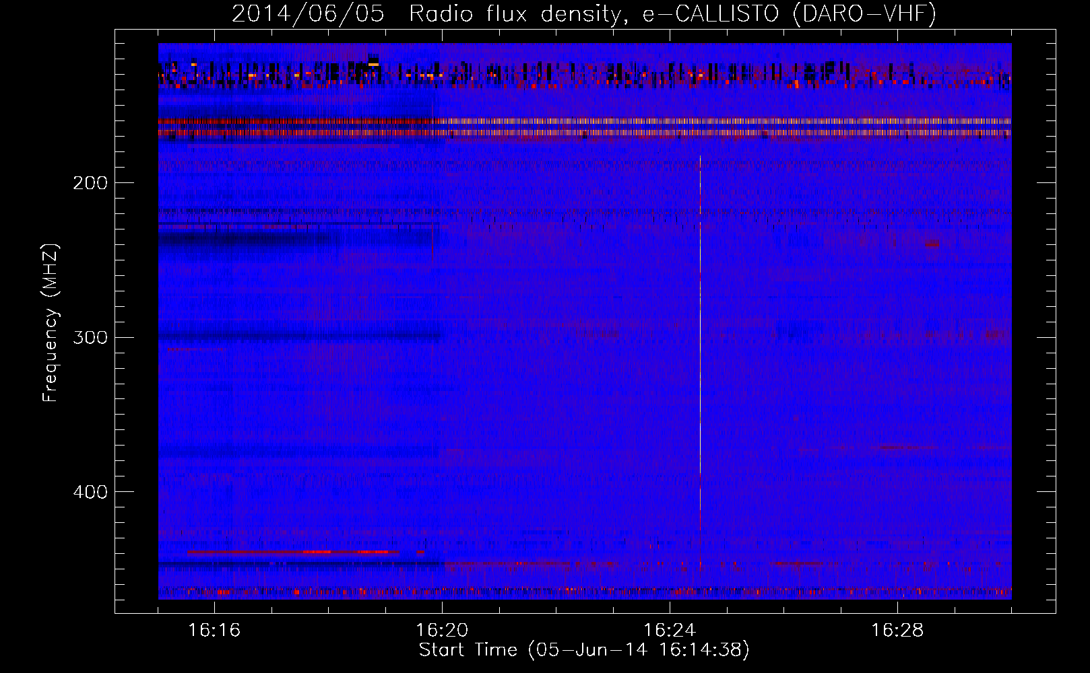Click the "300" frequency tick label

pyautogui.click(x=90, y=337)
